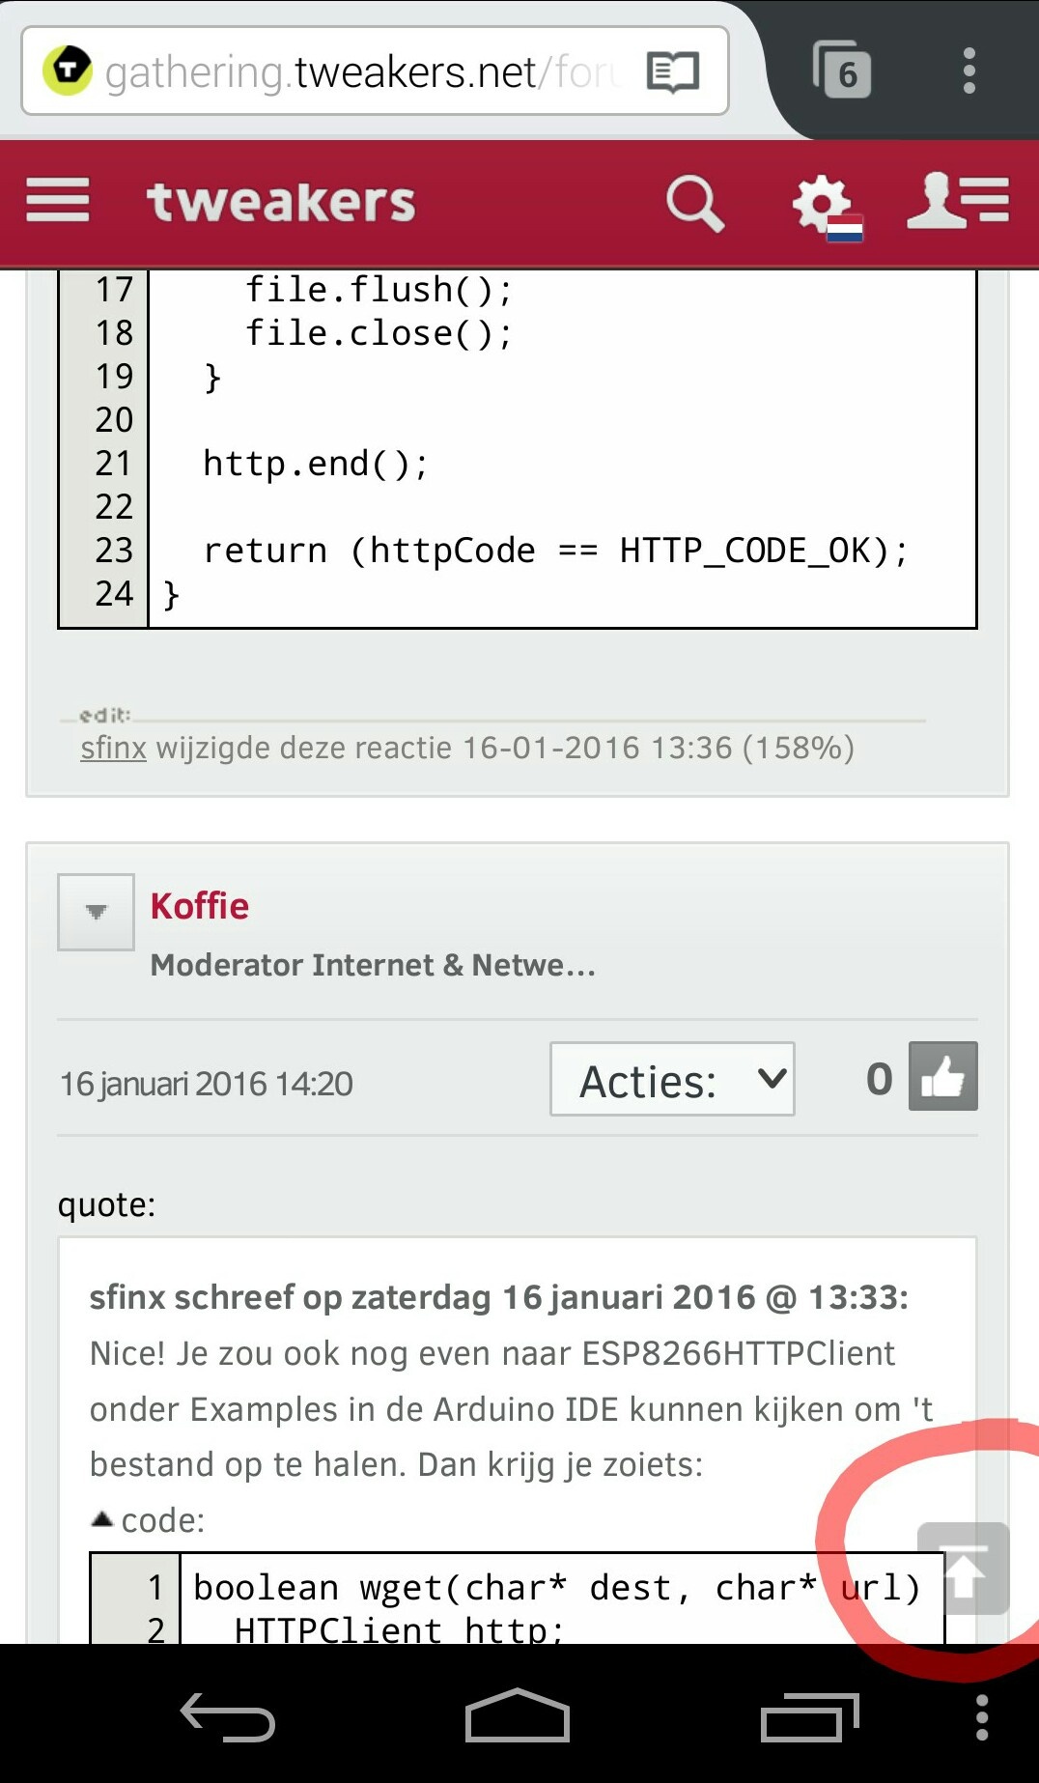Image resolution: width=1039 pixels, height=1783 pixels.
Task: Expand the Acties dropdown
Action: point(672,1080)
